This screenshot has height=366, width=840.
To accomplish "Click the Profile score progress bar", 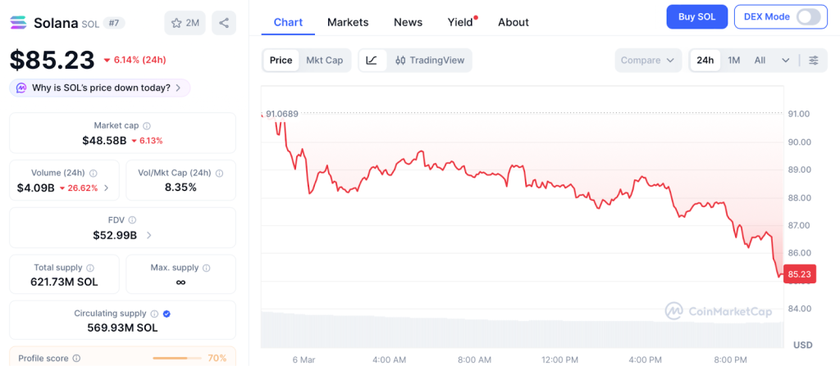I will pyautogui.click(x=177, y=358).
